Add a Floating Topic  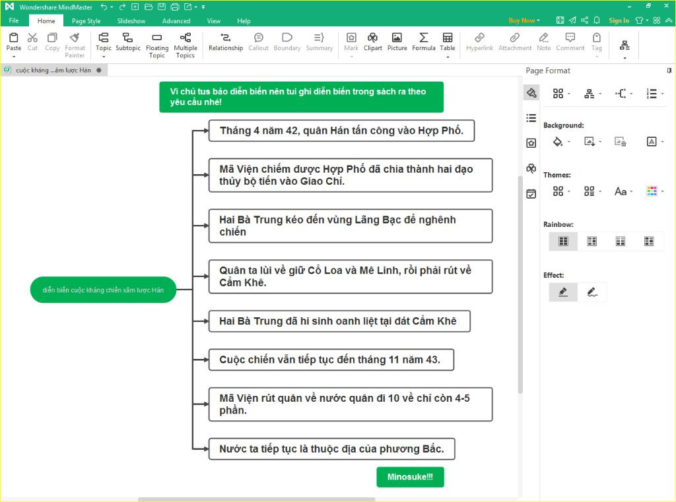pyautogui.click(x=157, y=44)
